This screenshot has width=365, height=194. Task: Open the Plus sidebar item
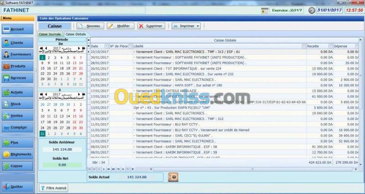tap(18, 143)
